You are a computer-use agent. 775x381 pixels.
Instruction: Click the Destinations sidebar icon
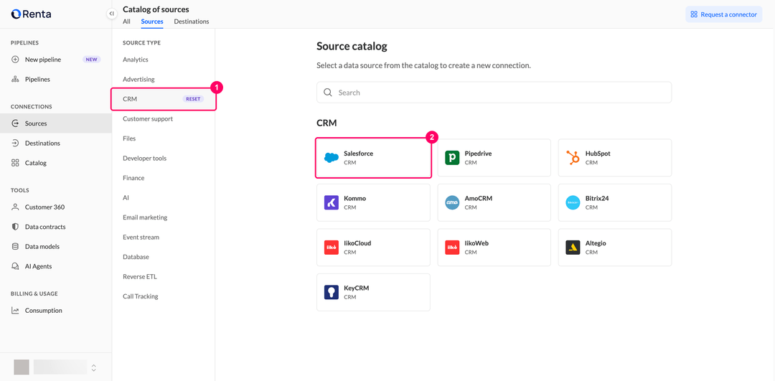click(15, 144)
